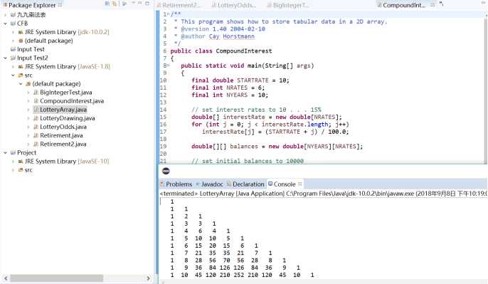
Task: Click the Collapse All icon in Package Explorer
Action: [107, 4]
